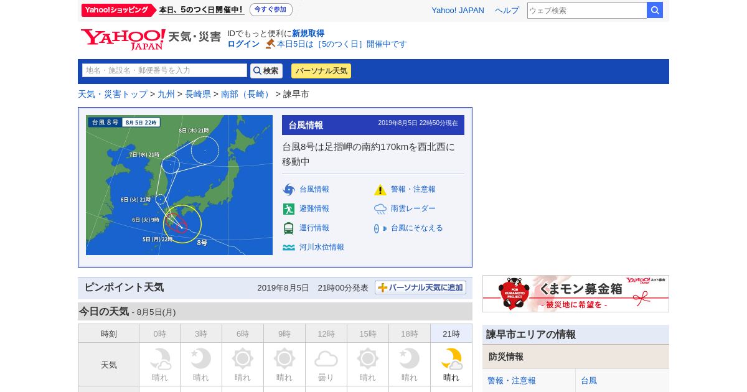Image resolution: width=747 pixels, height=392 pixels.
Task: Open the ヘルプ link
Action: [x=507, y=11]
